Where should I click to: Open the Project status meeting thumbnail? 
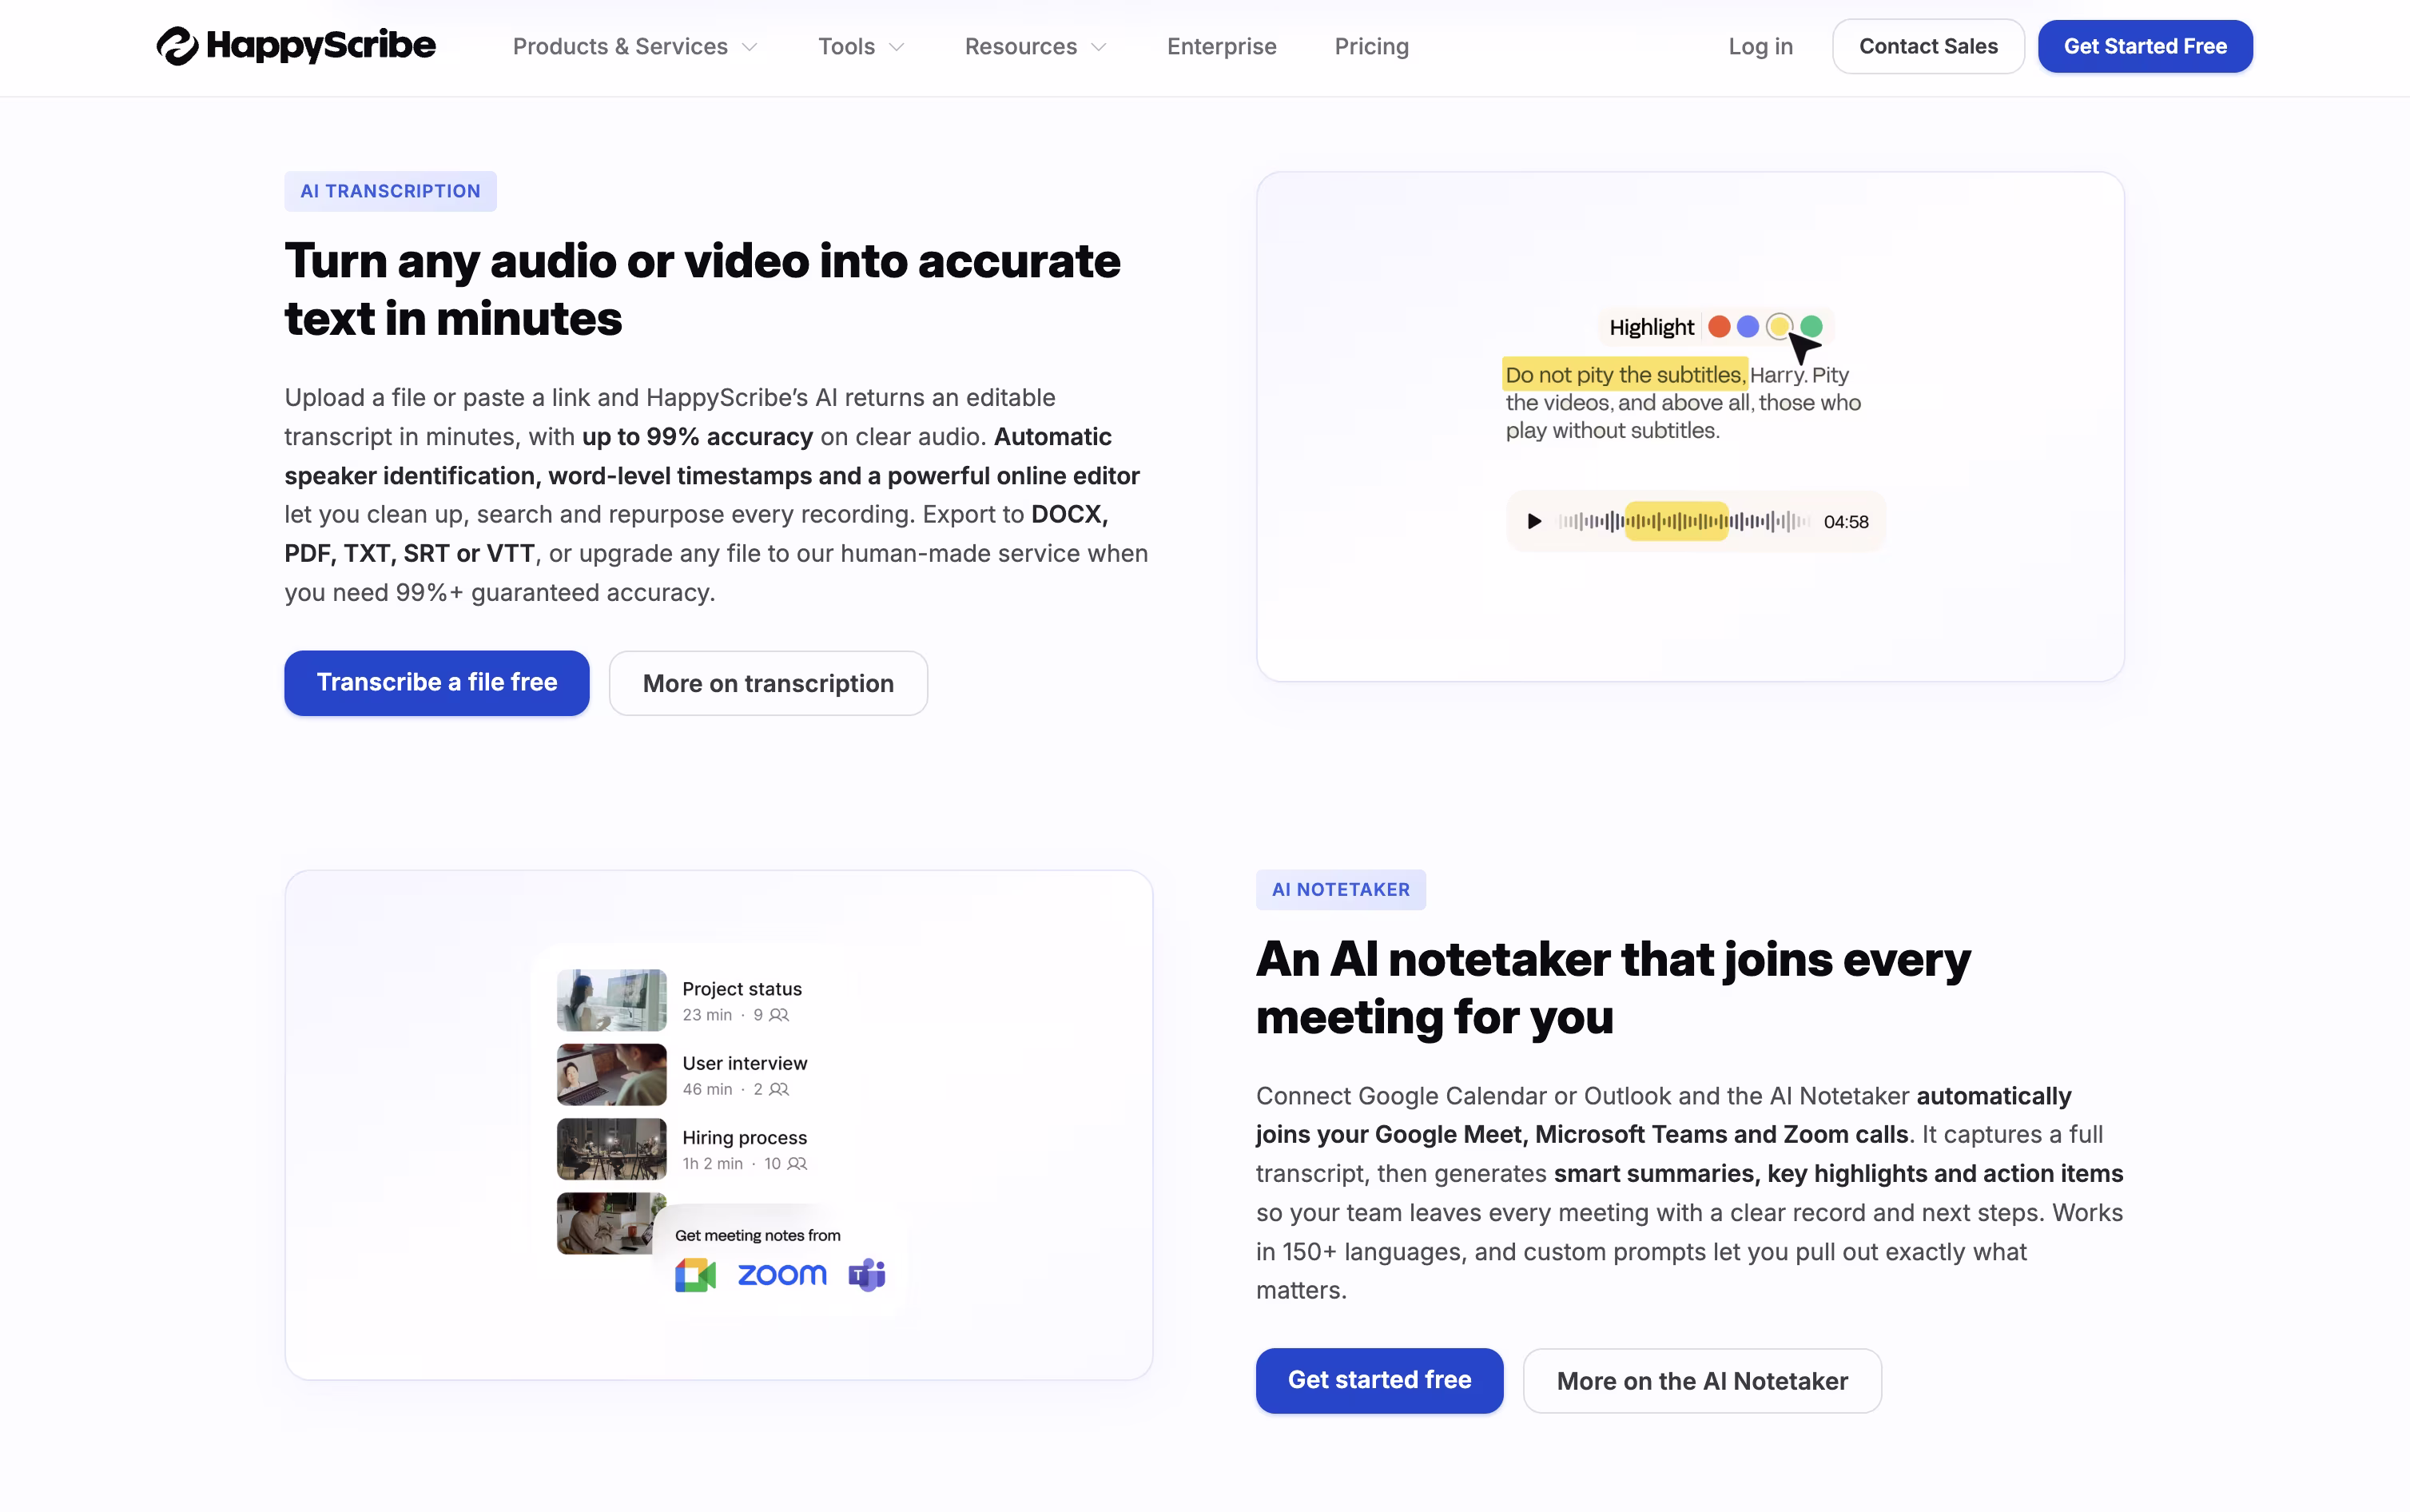[612, 1000]
